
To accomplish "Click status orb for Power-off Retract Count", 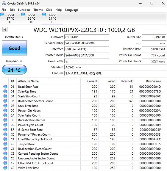I will click(x=5, y=134).
